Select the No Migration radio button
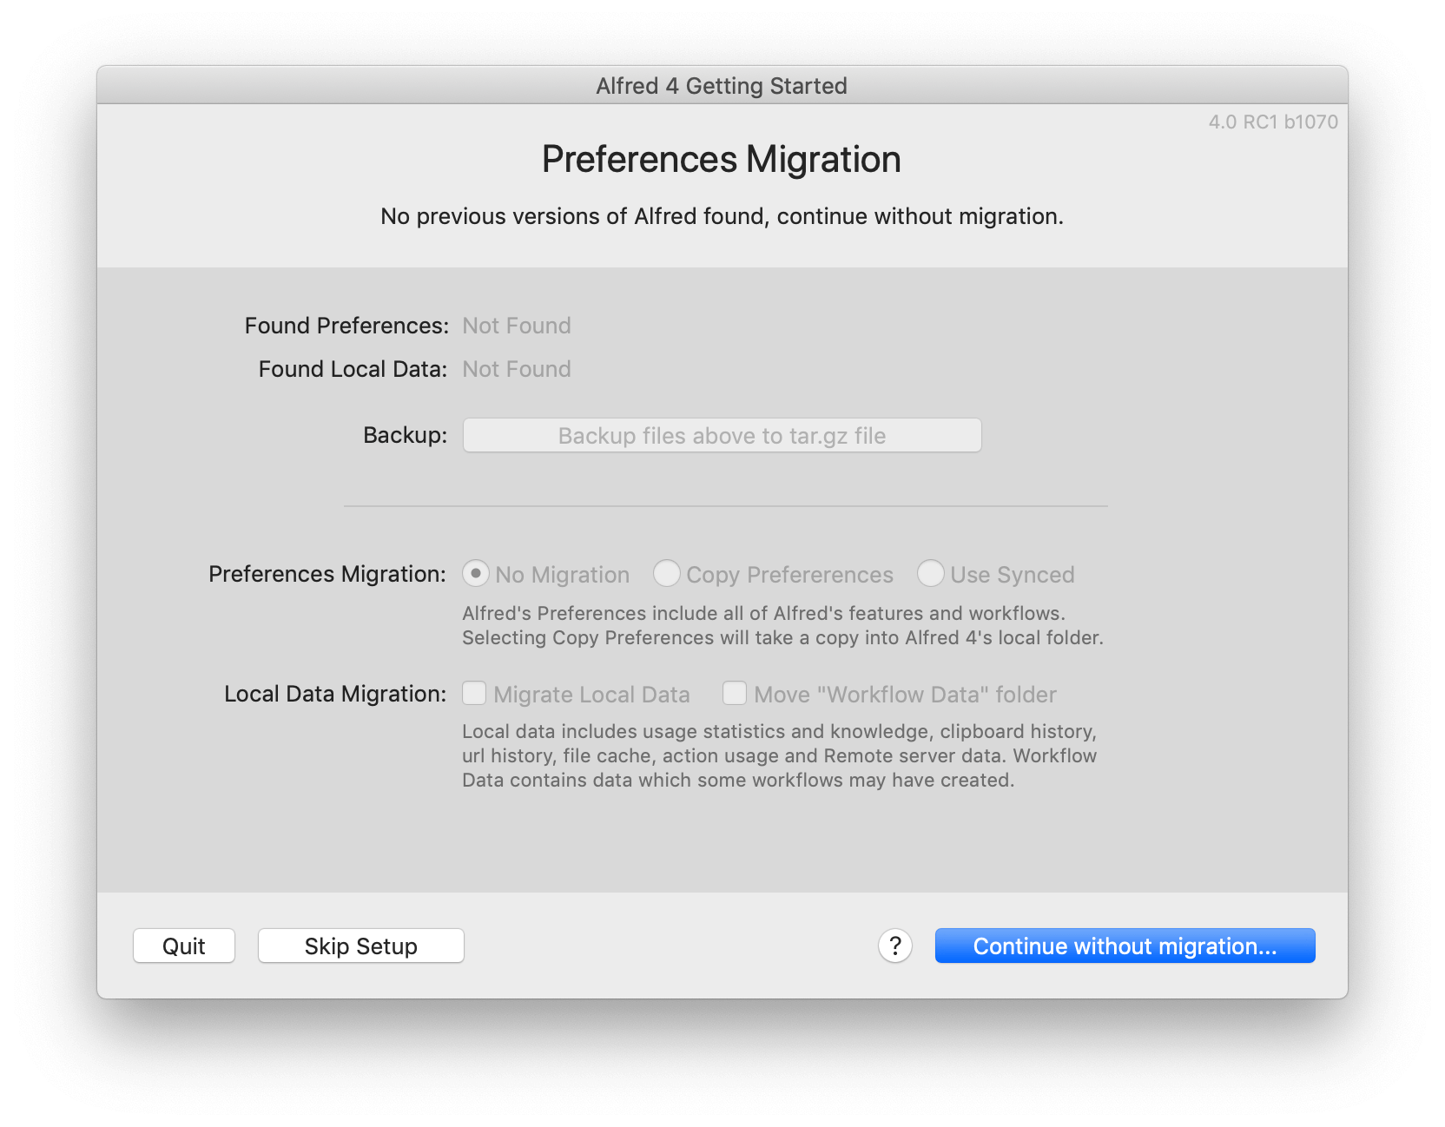This screenshot has height=1127, width=1445. [x=475, y=574]
